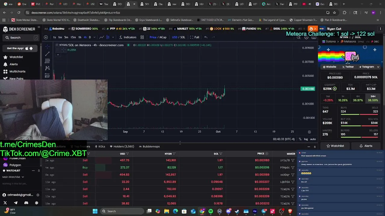
Task: Open the X social icon in sidebar
Action: point(5,203)
